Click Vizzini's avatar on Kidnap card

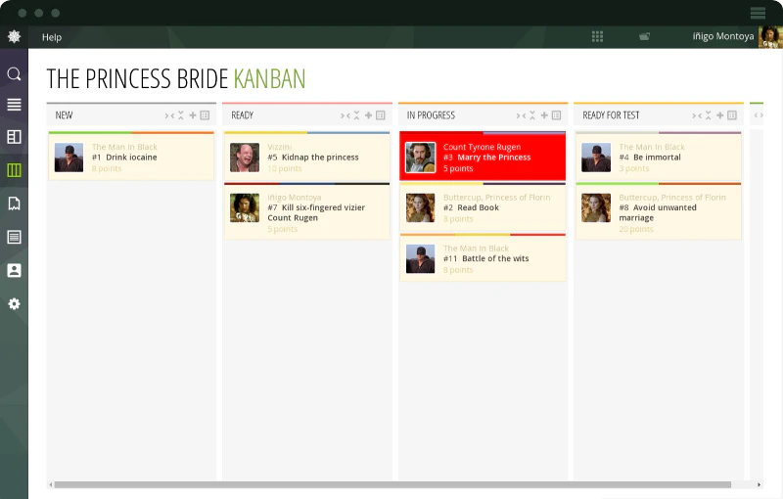point(245,158)
